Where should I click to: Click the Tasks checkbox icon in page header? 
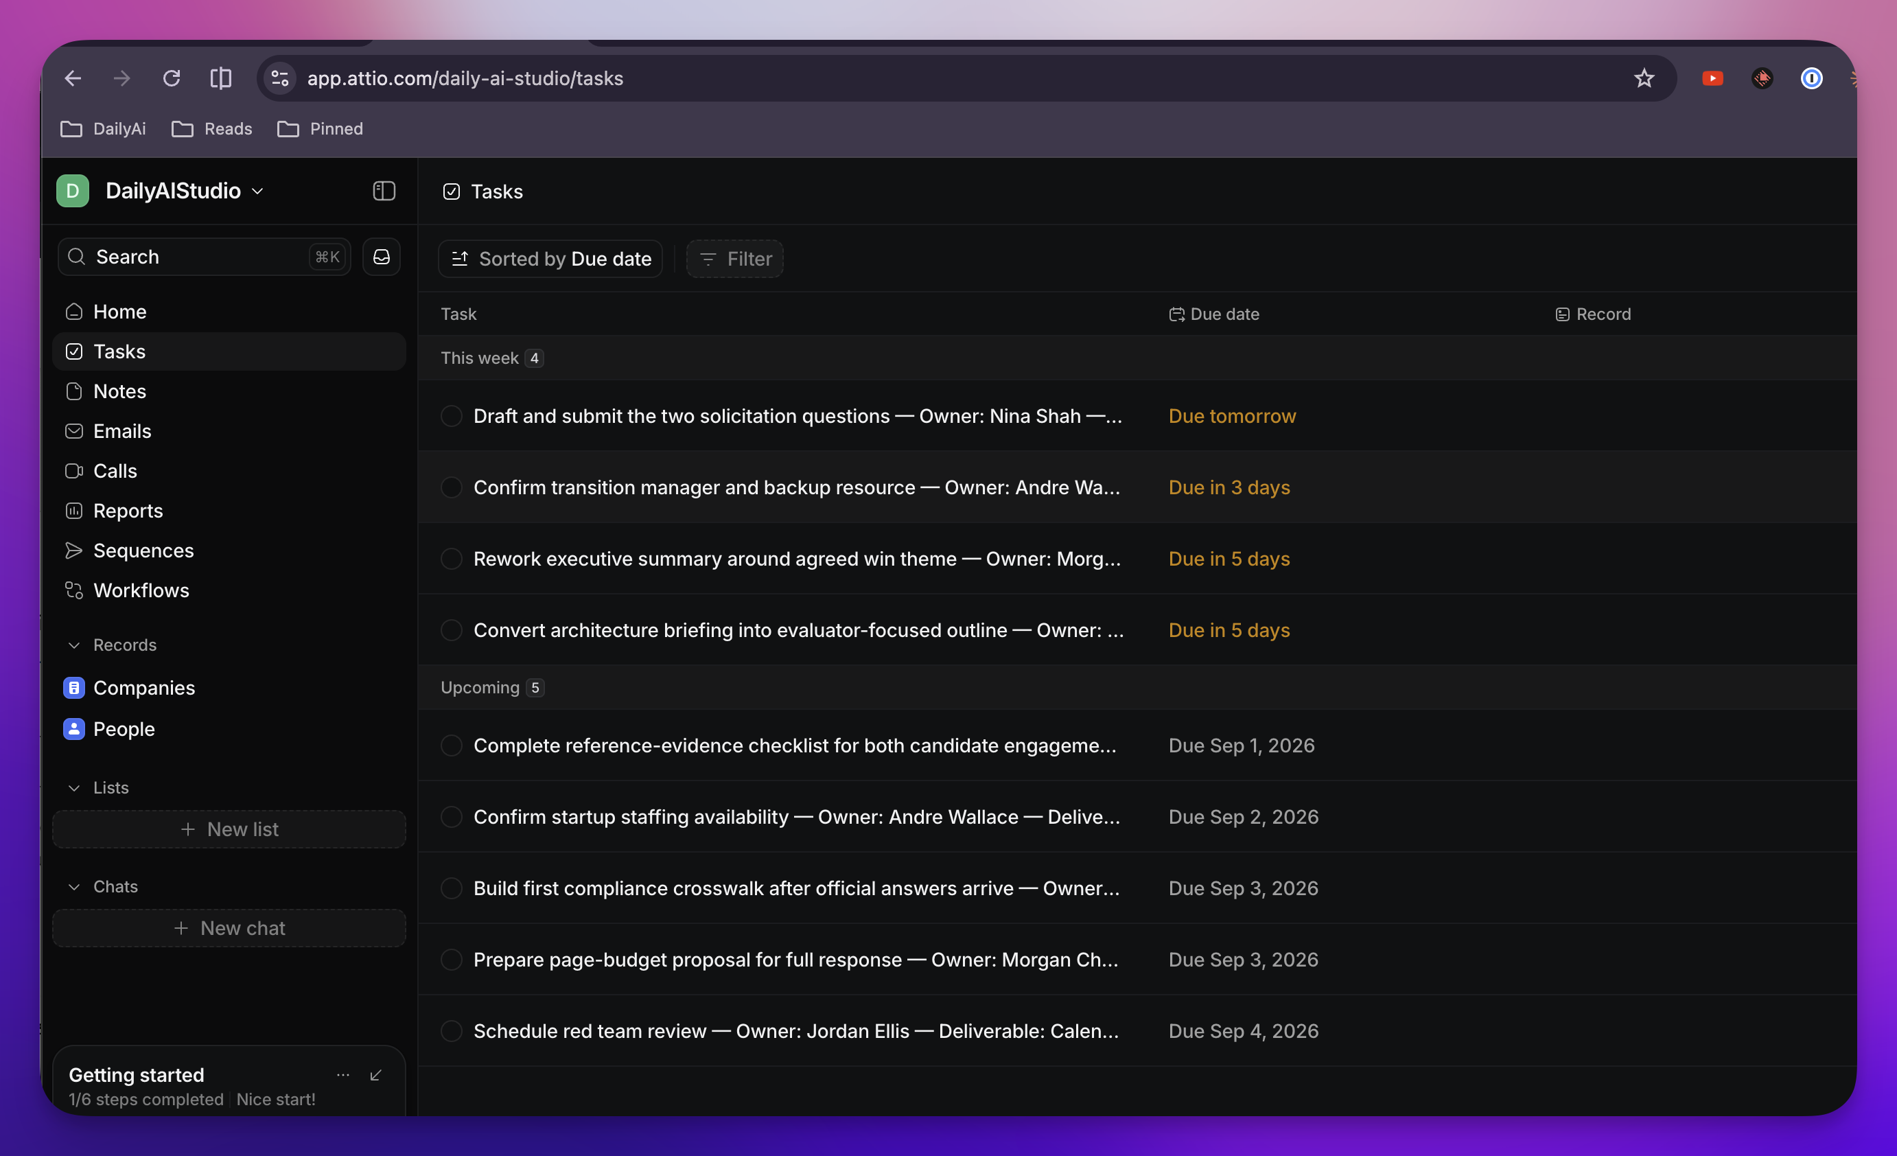click(x=451, y=192)
